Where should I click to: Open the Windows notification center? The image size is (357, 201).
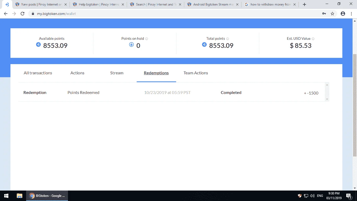pyautogui.click(x=349, y=196)
